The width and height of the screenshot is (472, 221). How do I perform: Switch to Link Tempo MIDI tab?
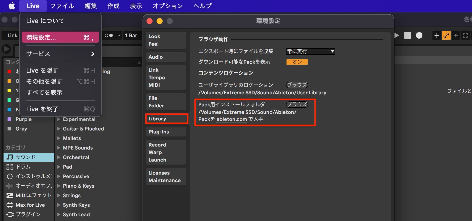pyautogui.click(x=166, y=78)
